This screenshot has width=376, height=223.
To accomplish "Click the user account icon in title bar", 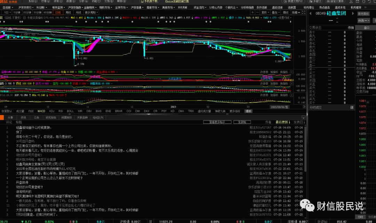I will tap(351, 1).
